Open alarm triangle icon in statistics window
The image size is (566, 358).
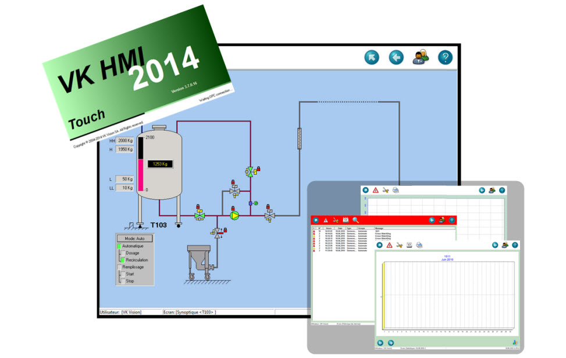(390, 245)
